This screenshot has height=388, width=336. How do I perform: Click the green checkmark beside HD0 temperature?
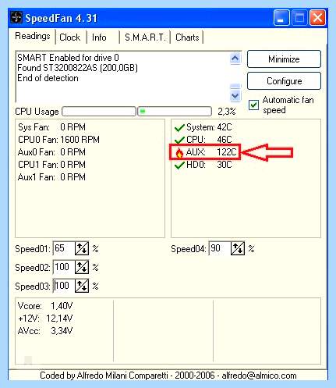[179, 165]
